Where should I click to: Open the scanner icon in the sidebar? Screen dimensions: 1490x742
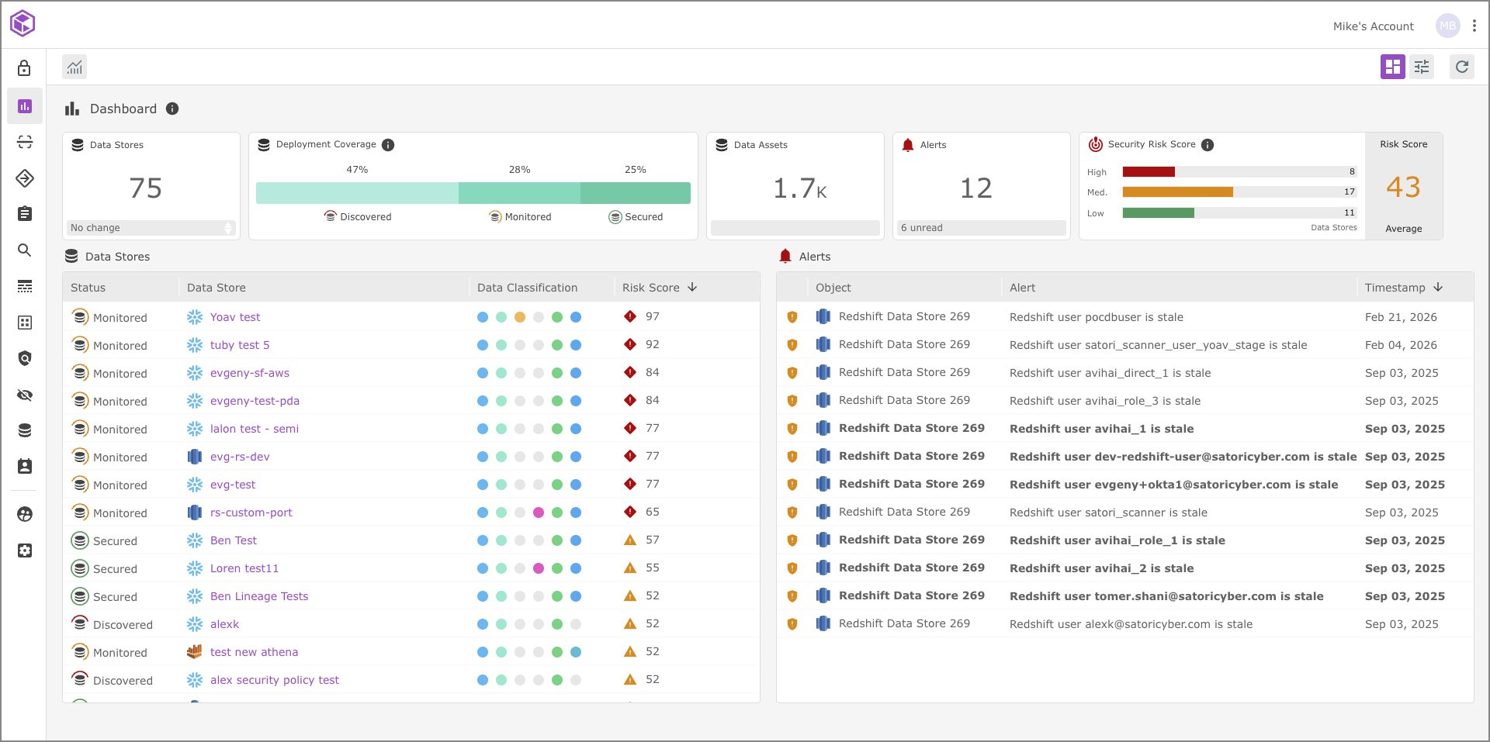(x=25, y=142)
